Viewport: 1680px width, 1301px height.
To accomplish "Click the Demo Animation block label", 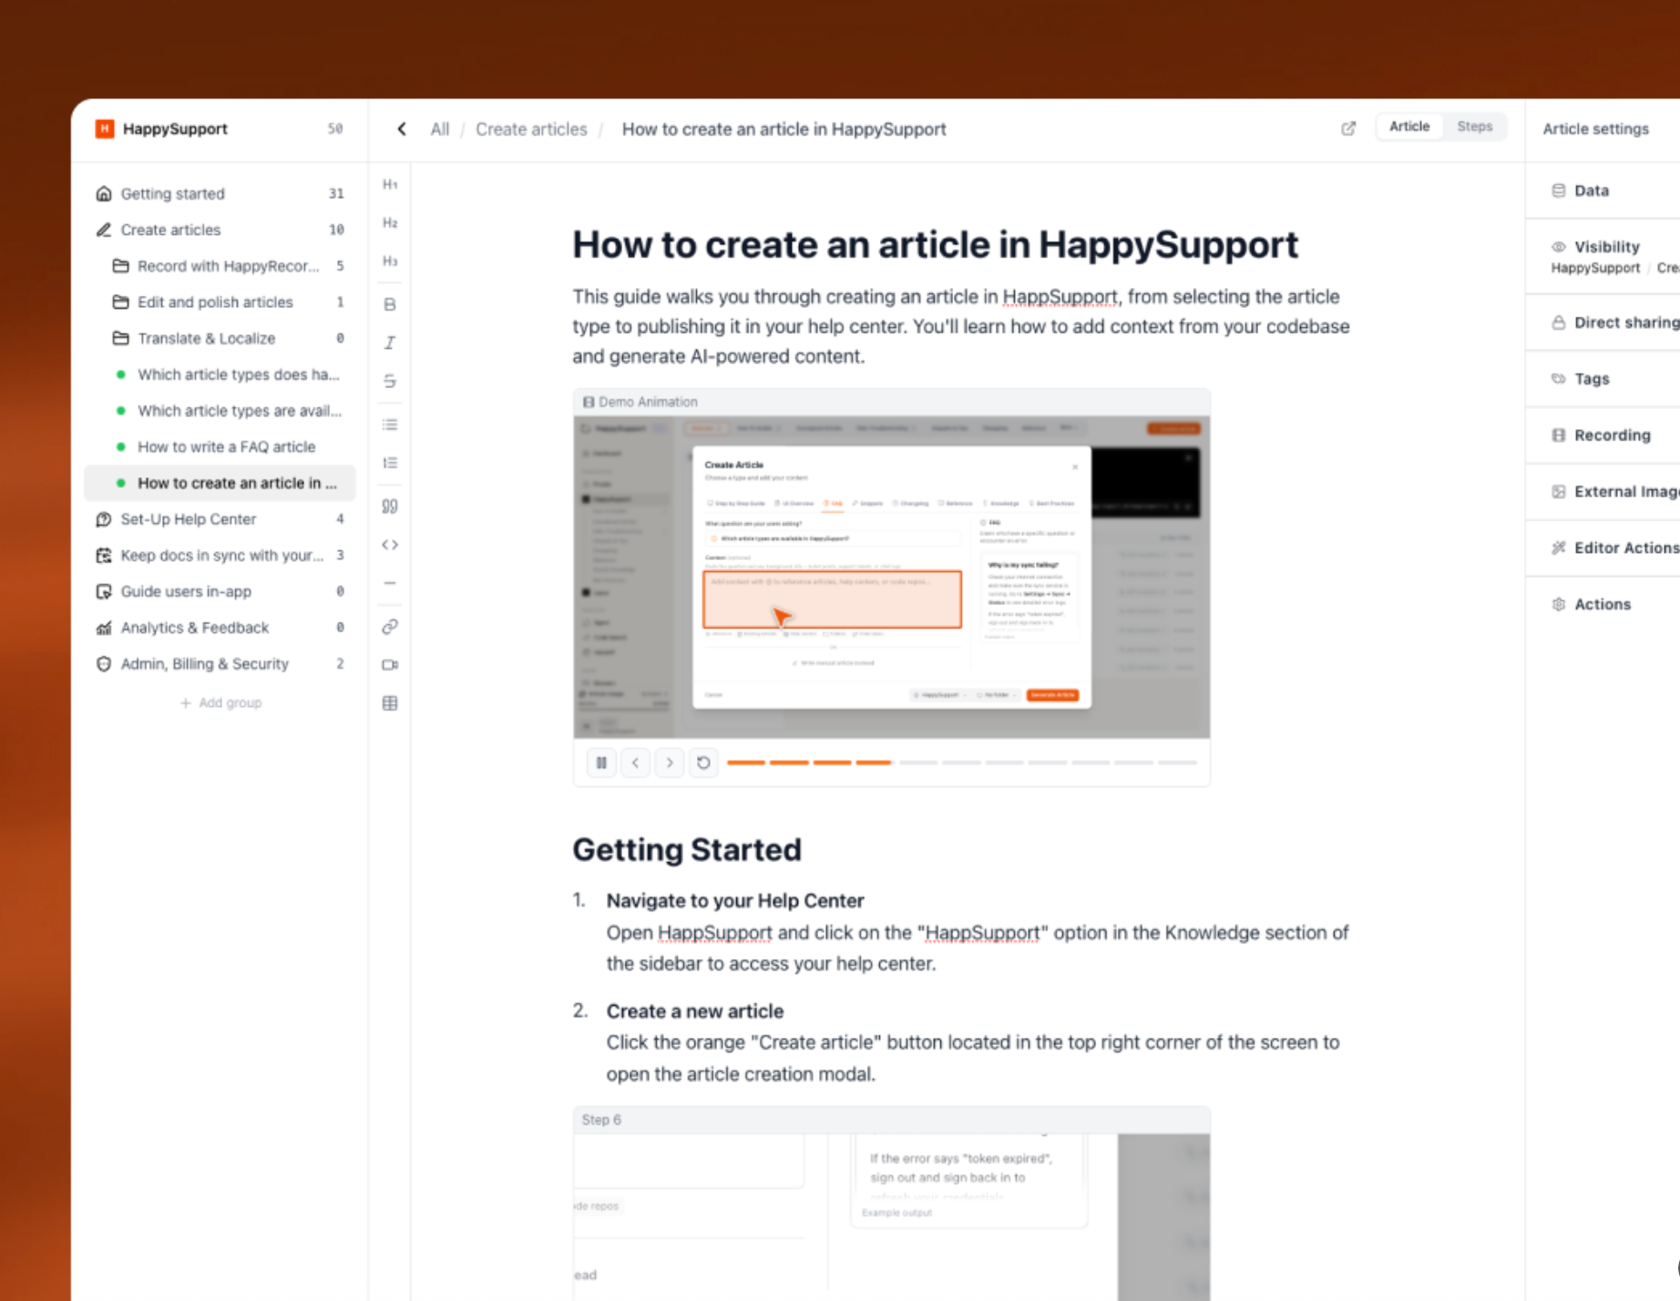I will tap(640, 402).
